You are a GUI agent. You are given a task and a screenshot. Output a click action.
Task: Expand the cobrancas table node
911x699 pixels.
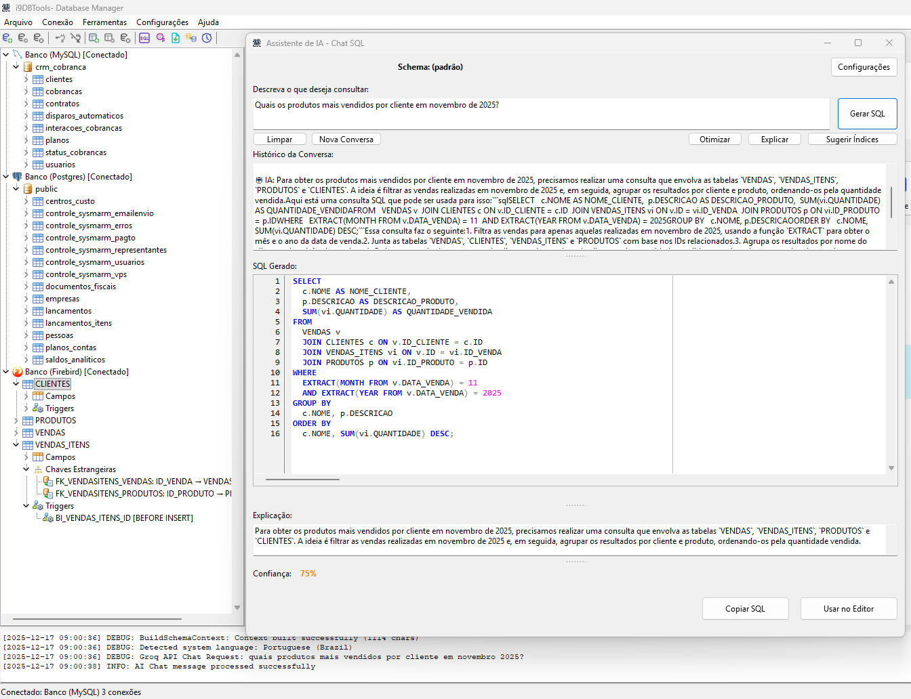pyautogui.click(x=26, y=91)
